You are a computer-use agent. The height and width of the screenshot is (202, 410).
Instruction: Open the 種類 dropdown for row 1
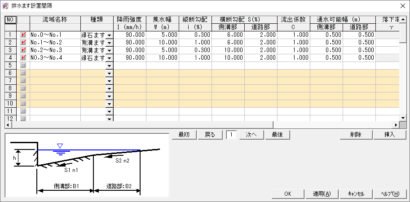click(x=109, y=35)
